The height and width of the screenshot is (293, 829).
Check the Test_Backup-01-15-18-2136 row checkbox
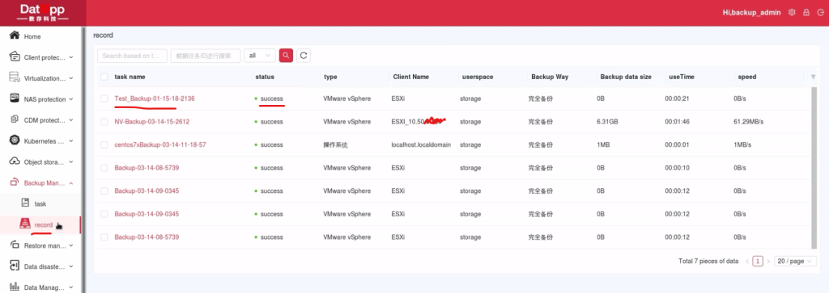[x=104, y=98]
